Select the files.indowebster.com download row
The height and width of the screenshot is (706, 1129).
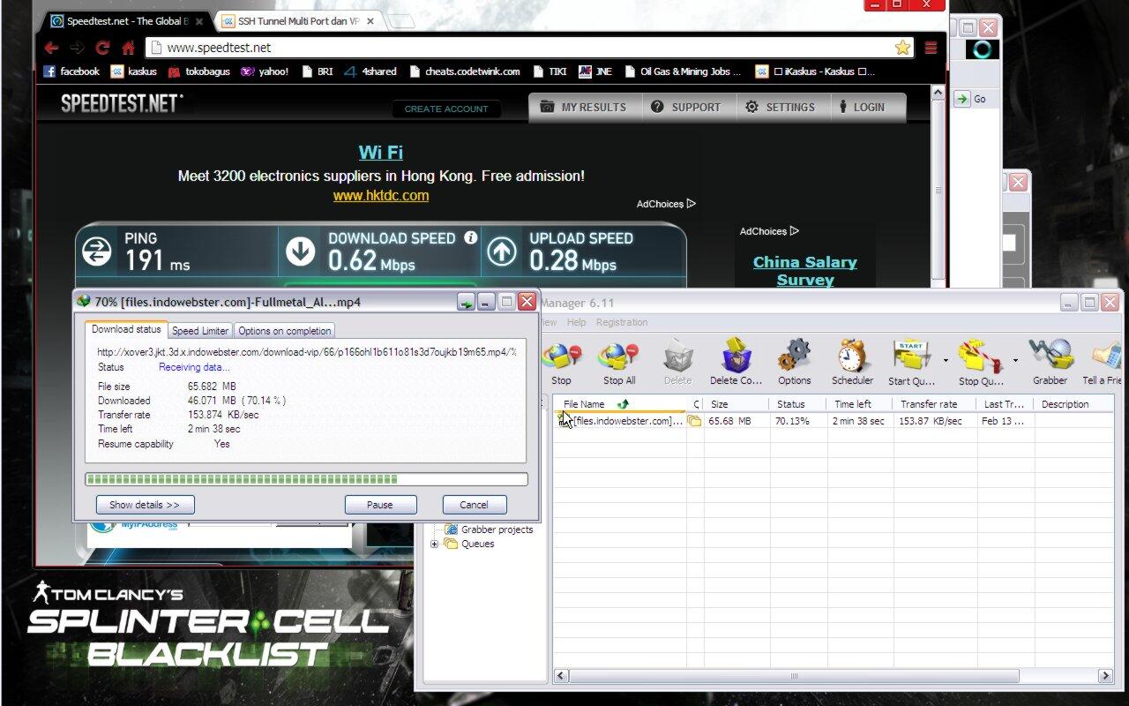tap(833, 421)
